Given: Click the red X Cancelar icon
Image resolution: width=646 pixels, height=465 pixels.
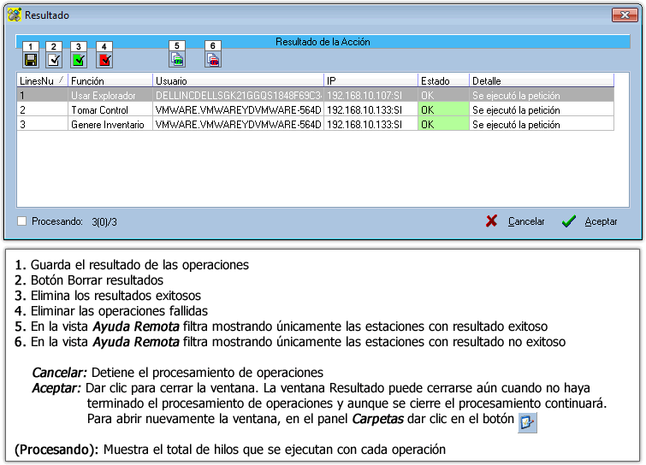Looking at the screenshot, I should click(491, 221).
